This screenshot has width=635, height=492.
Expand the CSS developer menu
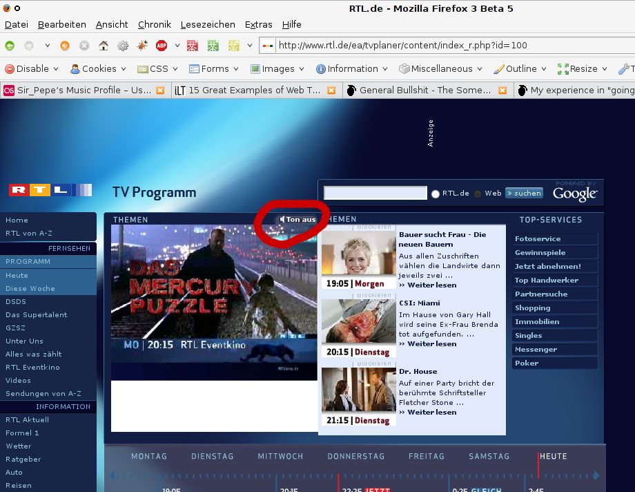157,69
